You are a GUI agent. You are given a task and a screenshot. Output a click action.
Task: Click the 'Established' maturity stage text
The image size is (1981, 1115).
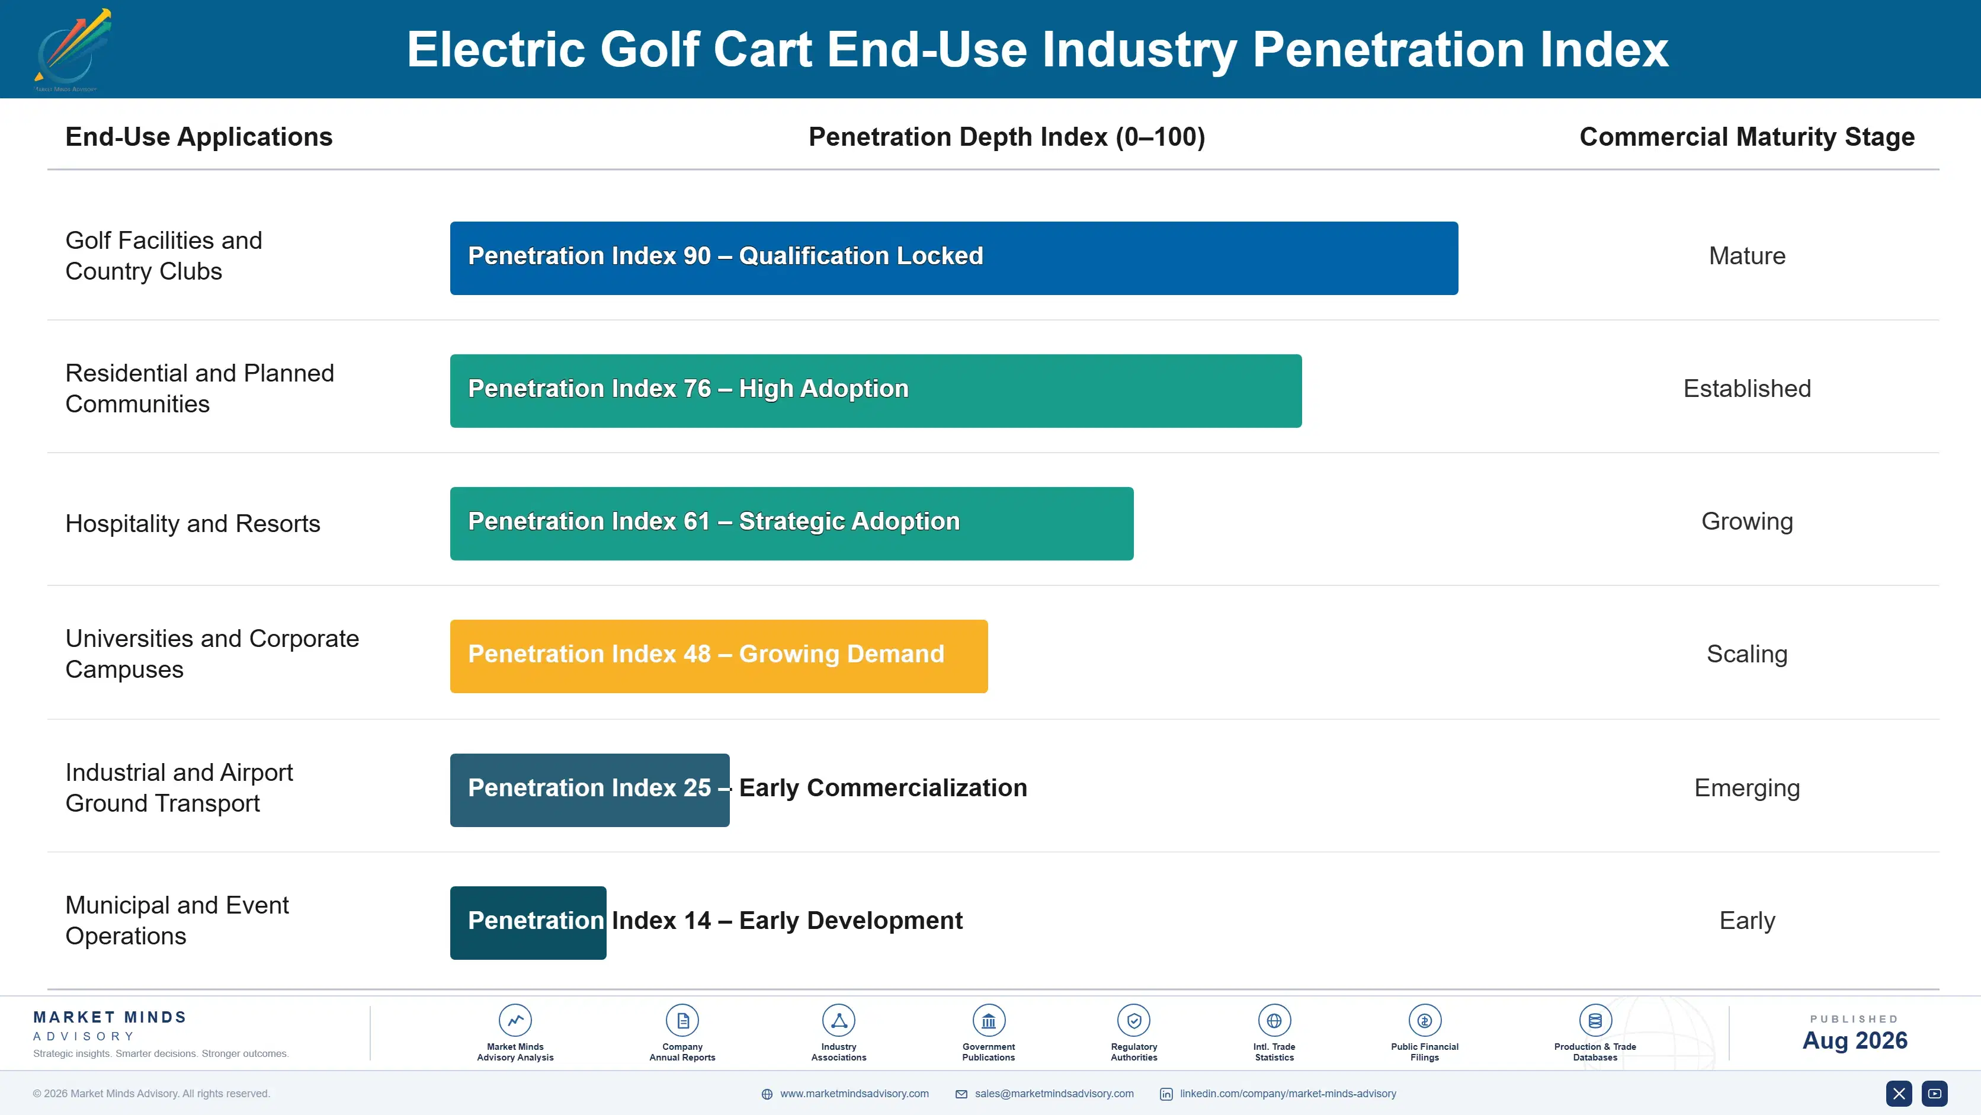point(1747,388)
